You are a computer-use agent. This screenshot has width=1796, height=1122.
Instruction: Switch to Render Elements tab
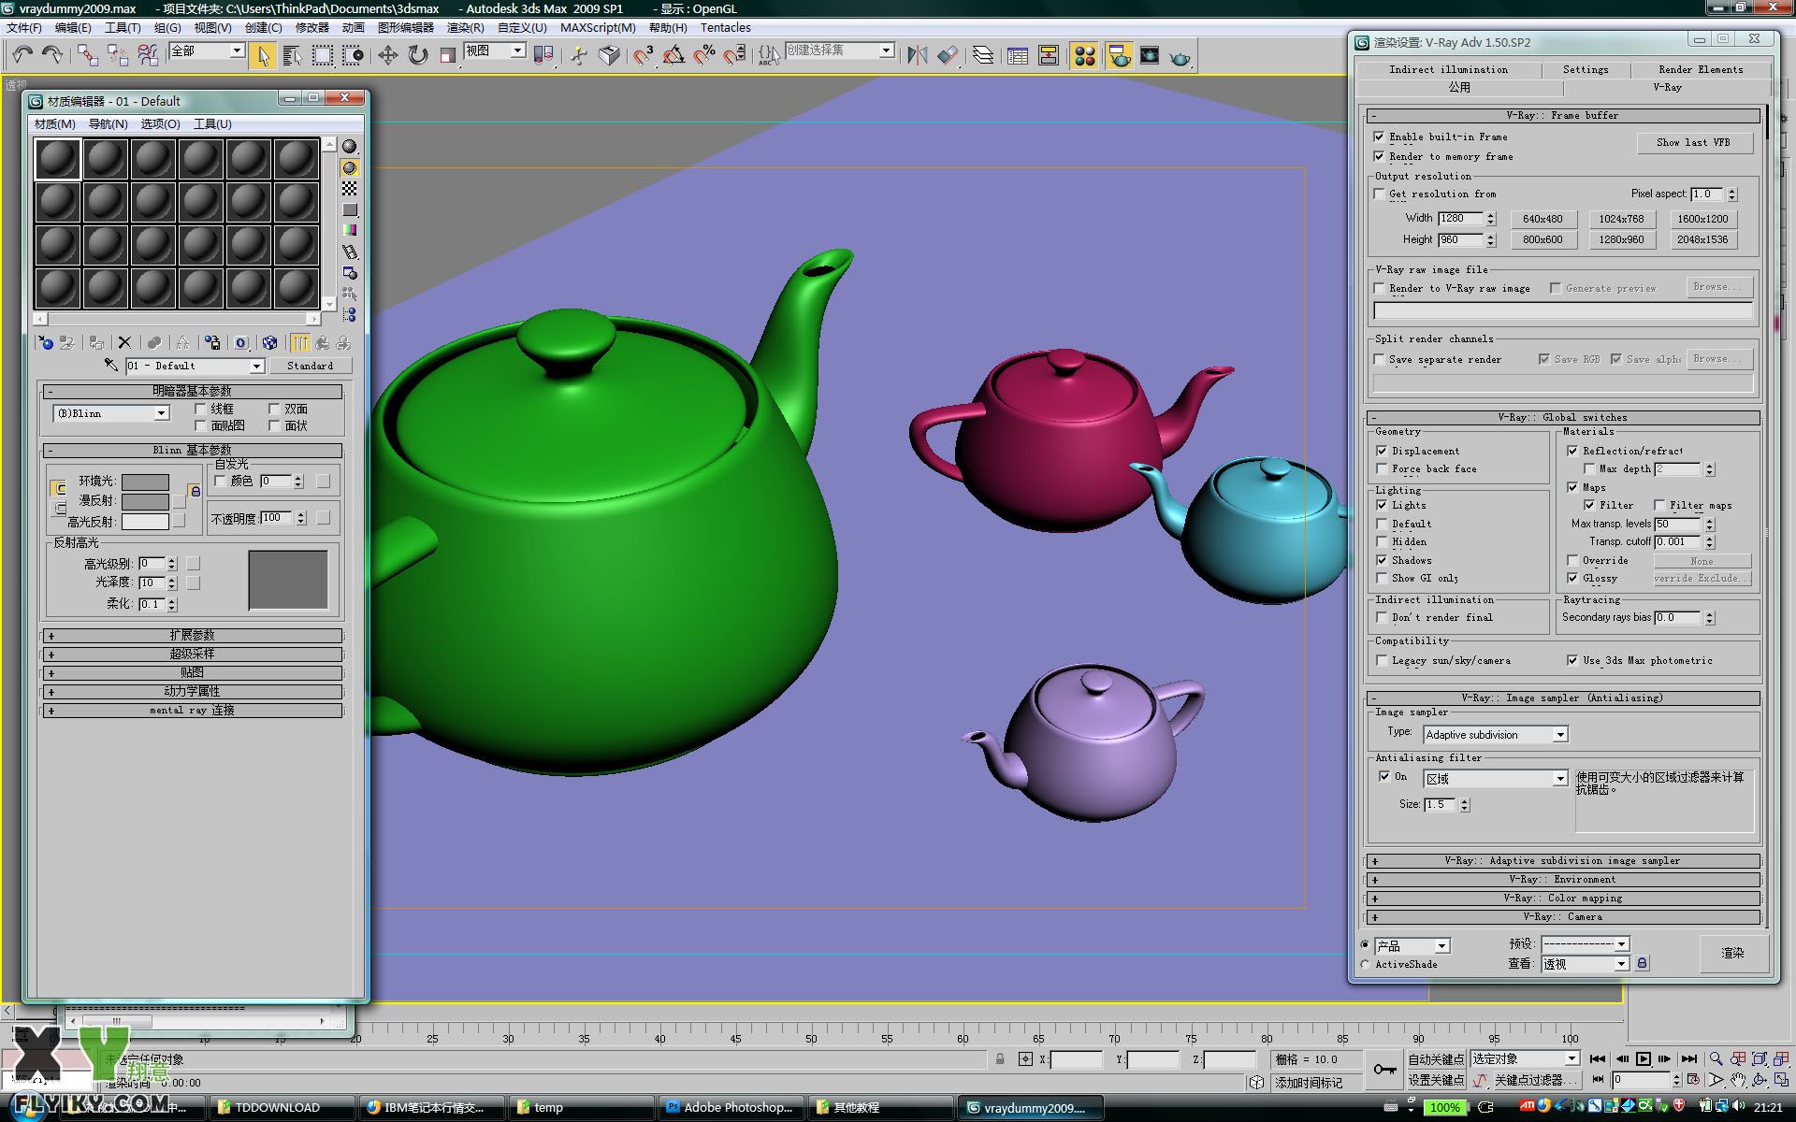tap(1701, 69)
